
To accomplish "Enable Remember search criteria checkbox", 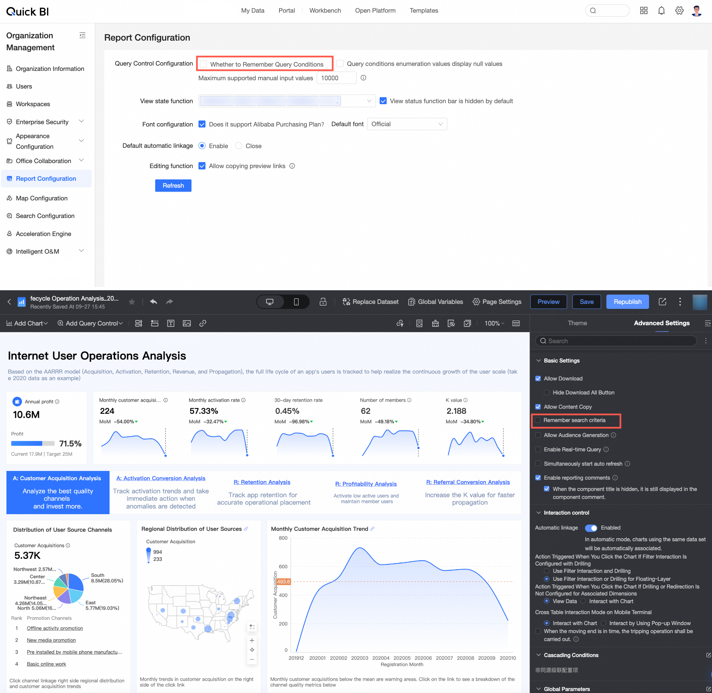I will coord(537,420).
